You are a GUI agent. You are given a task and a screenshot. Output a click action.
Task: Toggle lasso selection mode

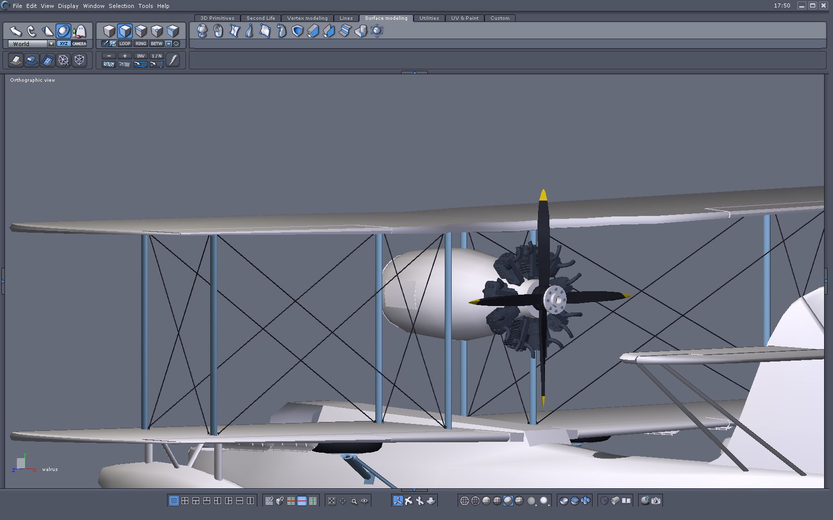(x=176, y=44)
